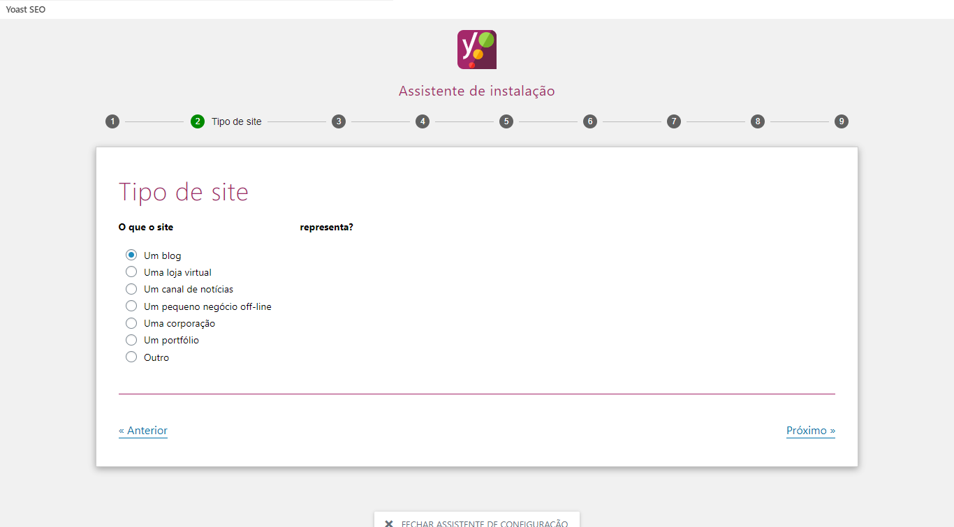Click step 5 circle in the wizard stepper
This screenshot has width=954, height=527.
[506, 121]
